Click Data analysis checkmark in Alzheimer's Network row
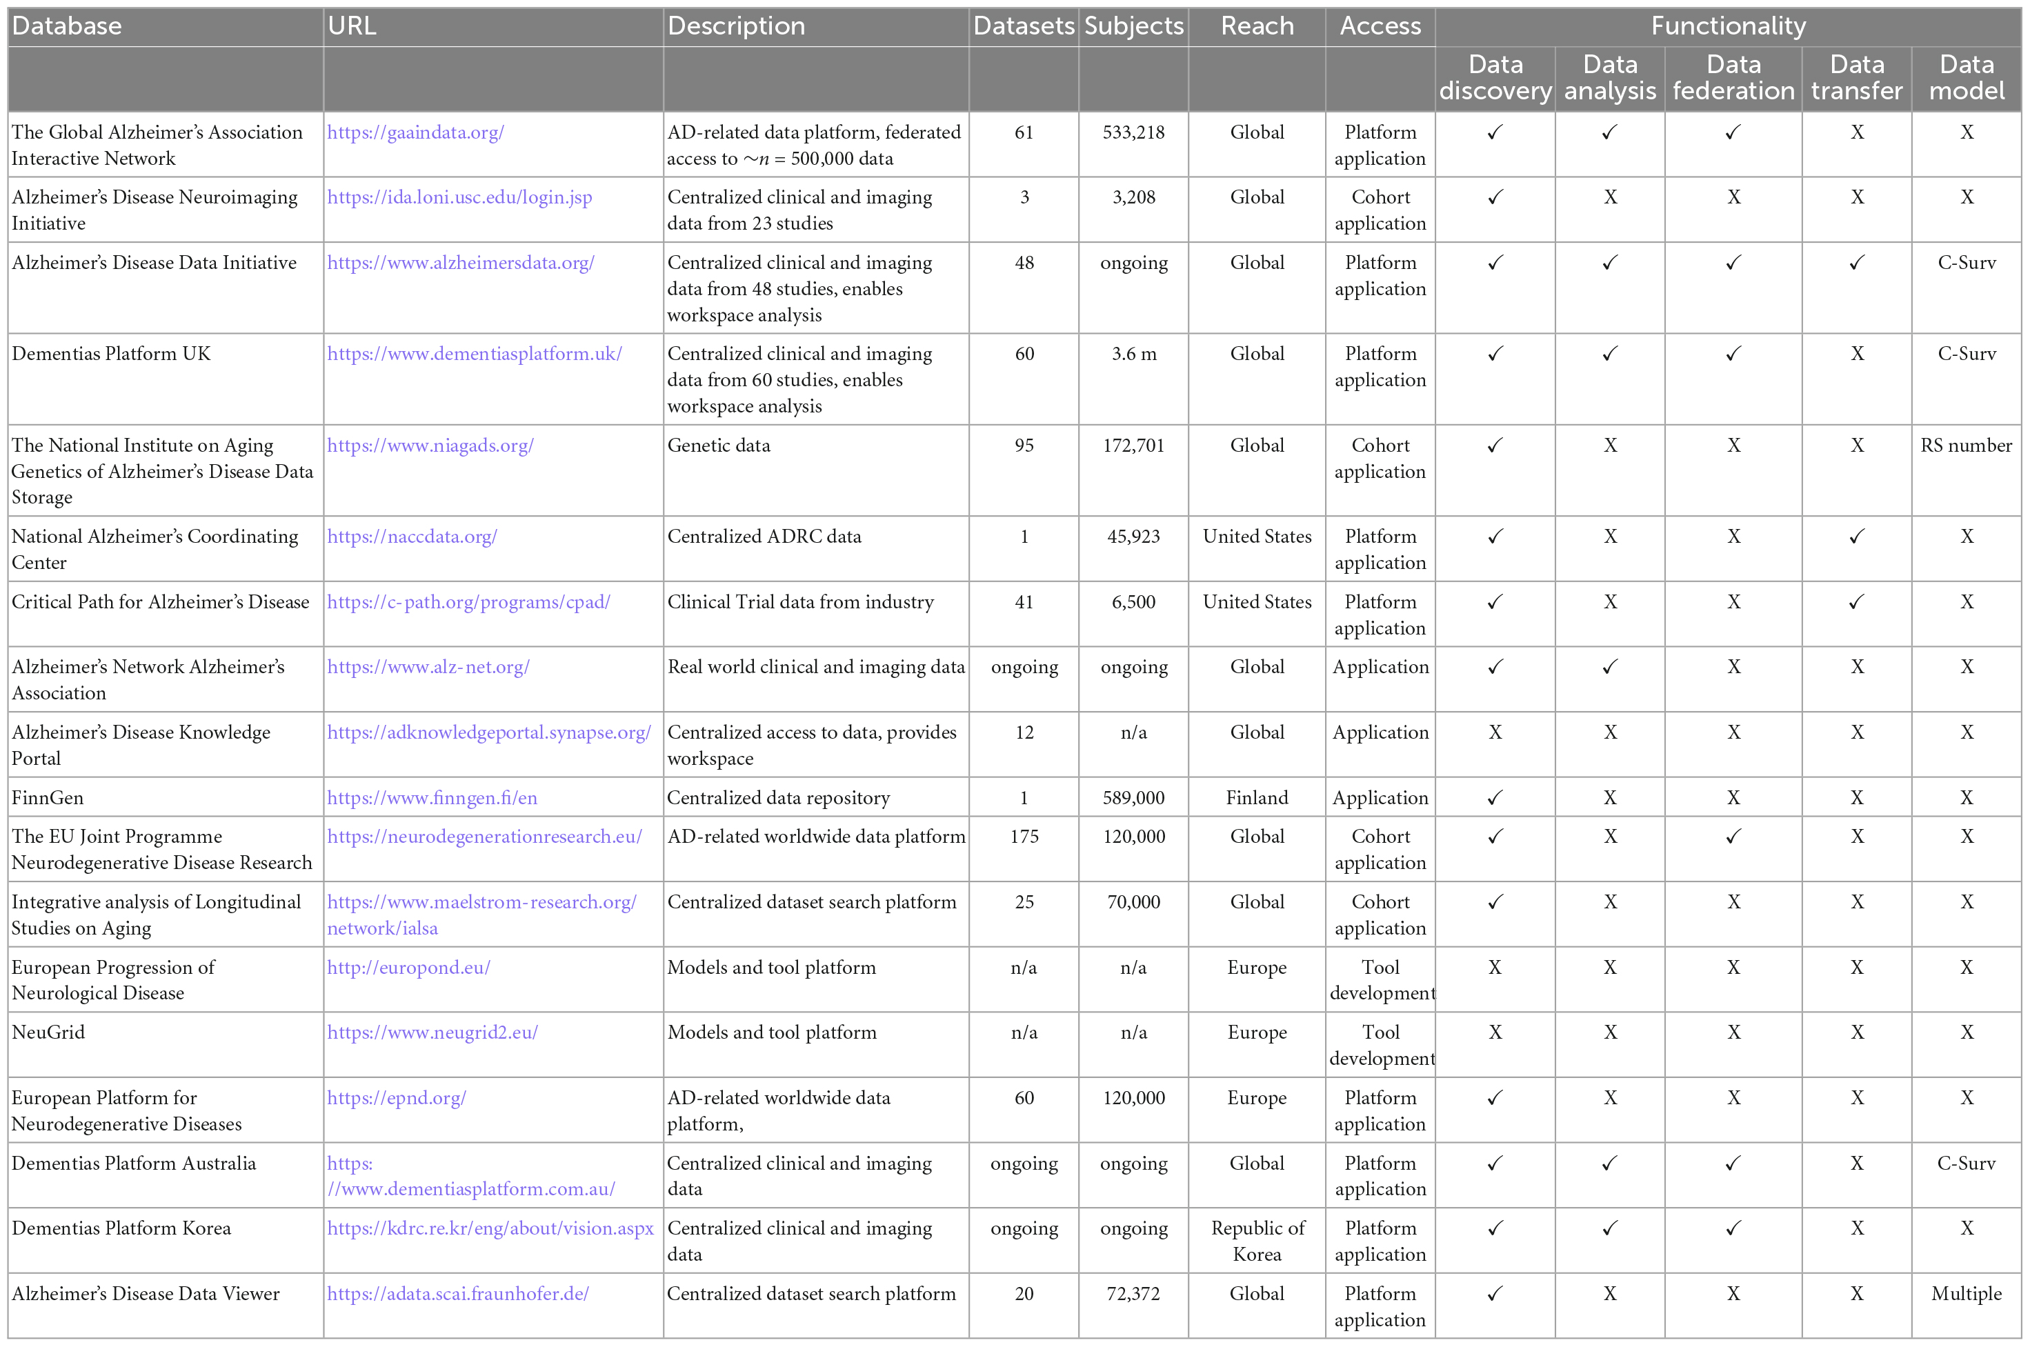Image resolution: width=2030 pixels, height=1347 pixels. [x=1610, y=667]
